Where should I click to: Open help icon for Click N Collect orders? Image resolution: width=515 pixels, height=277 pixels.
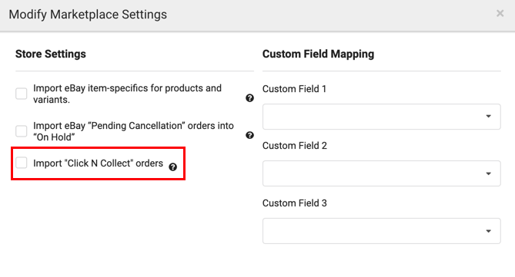(x=172, y=167)
